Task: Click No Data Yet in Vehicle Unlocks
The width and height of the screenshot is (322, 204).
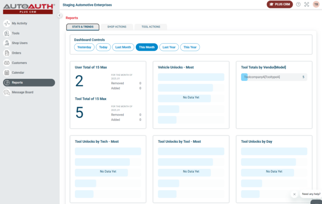Action: [x=191, y=98]
